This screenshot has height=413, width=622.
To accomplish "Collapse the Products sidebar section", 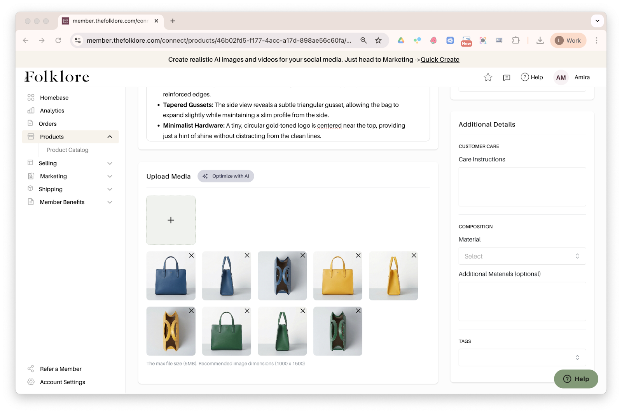I will (x=110, y=137).
